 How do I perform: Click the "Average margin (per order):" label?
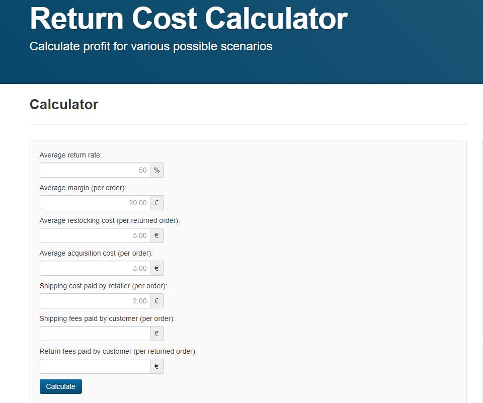(x=83, y=188)
